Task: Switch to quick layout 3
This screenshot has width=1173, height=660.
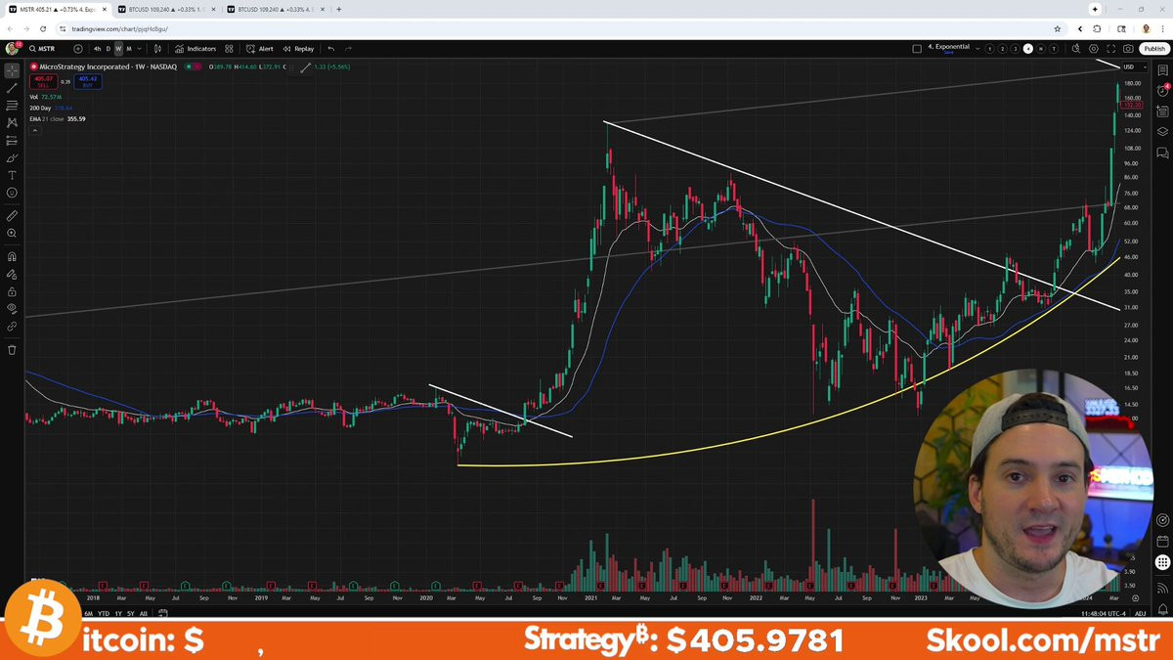Action: 1016,48
